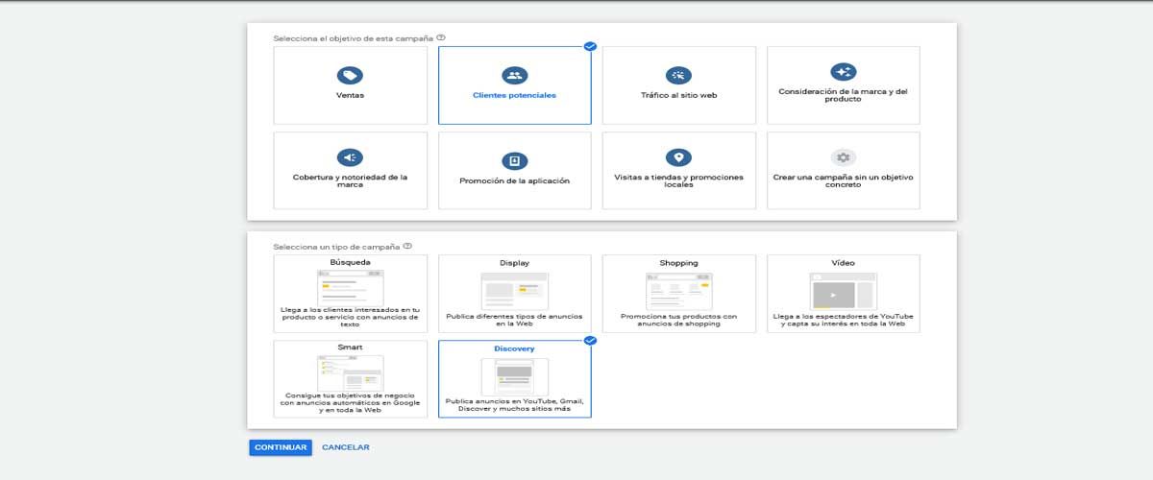Click the Clientes potenciales people icon

pos(514,75)
